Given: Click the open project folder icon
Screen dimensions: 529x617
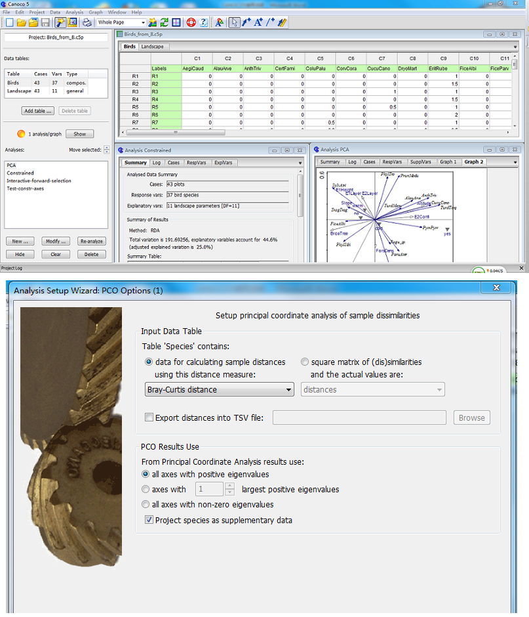Looking at the screenshot, I should click(21, 22).
